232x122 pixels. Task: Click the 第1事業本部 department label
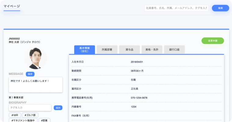coord(16,98)
